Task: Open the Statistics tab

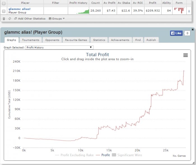Action: click(x=99, y=40)
